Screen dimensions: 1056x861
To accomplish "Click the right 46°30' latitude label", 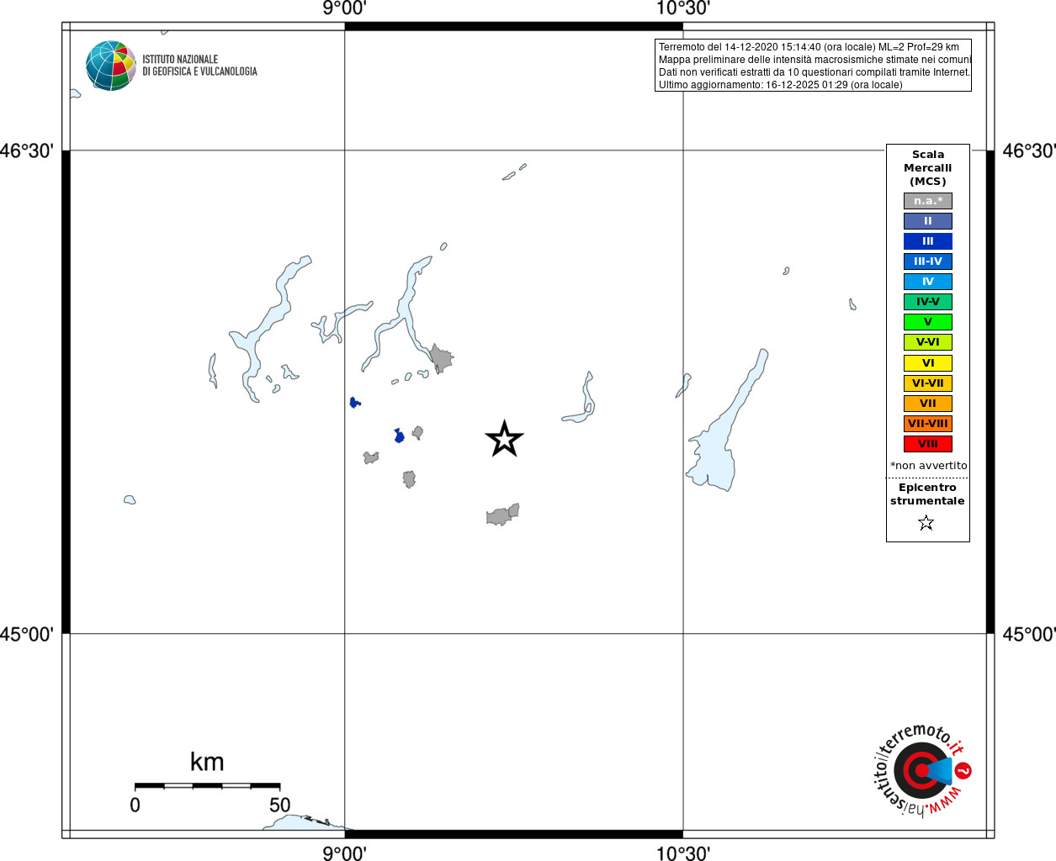I will point(1029,151).
